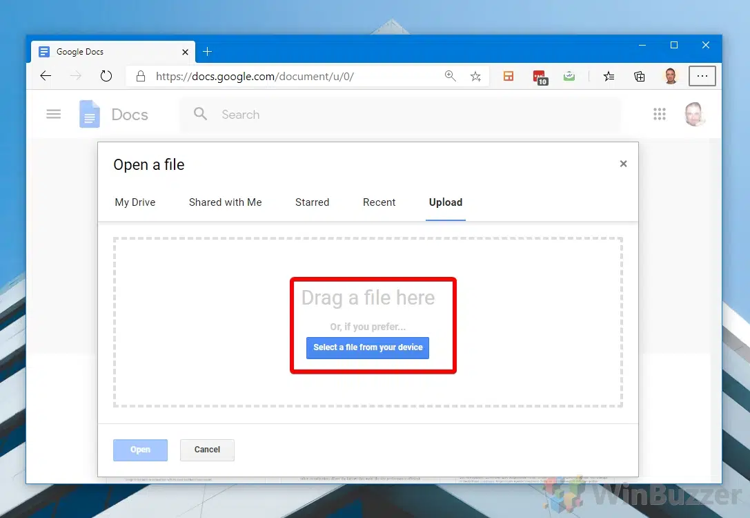Open the red calendar extension with badge 10
The height and width of the screenshot is (518, 750).
(540, 77)
